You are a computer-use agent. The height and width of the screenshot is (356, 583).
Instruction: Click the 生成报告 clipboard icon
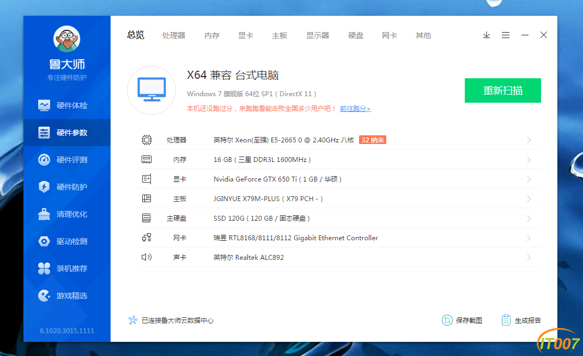pos(506,320)
